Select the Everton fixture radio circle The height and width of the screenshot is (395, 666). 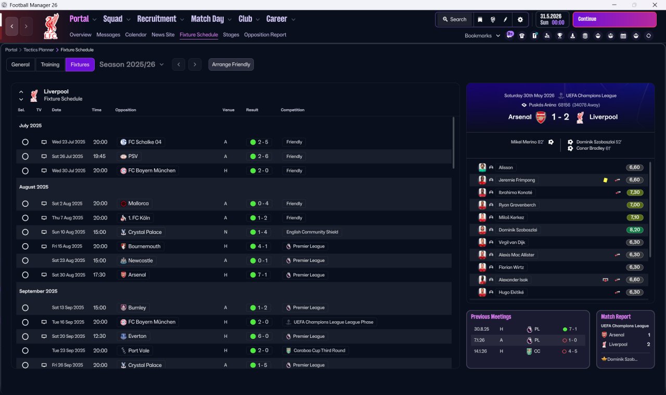tap(25, 336)
